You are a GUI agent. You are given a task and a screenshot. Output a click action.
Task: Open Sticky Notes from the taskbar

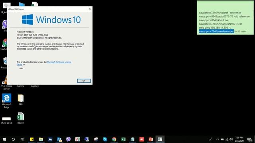[32, 139]
